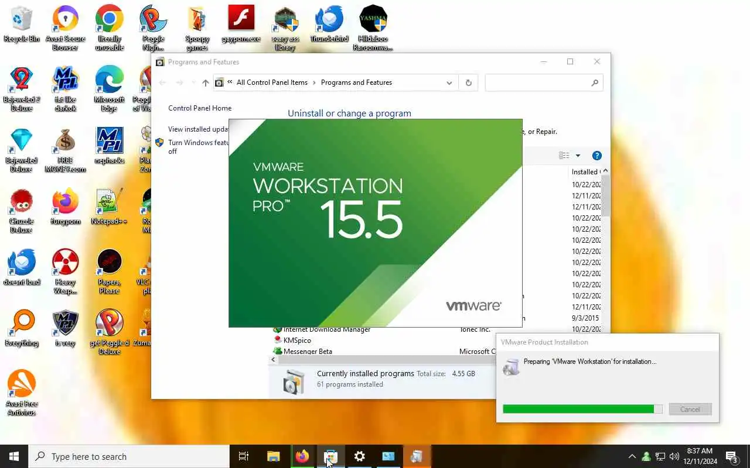Open File Explorer in the taskbar
The width and height of the screenshot is (750, 468).
[x=273, y=456]
